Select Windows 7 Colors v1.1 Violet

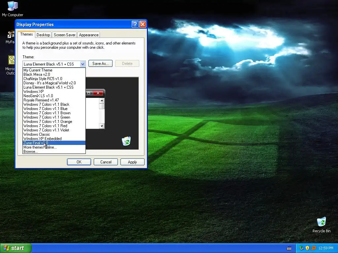coord(54,130)
